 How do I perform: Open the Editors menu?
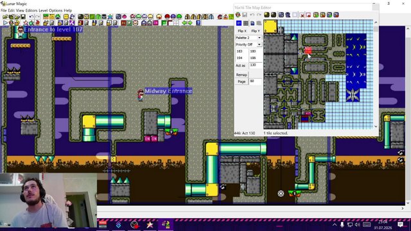(31, 10)
